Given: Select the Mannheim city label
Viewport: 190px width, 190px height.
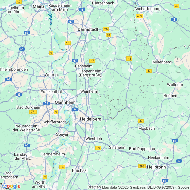Looking at the screenshot, I should (65, 102).
